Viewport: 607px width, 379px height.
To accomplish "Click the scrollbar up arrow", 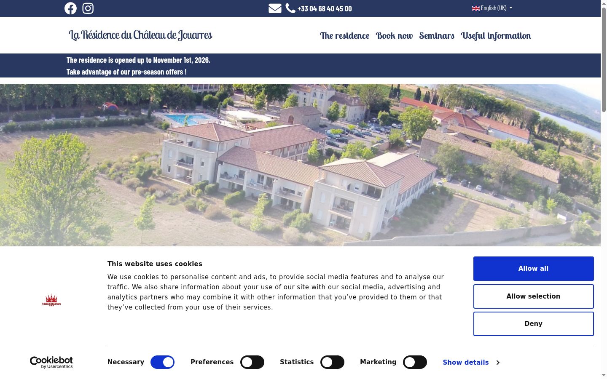I will pos(604,3).
